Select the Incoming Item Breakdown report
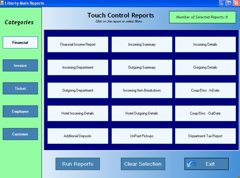Viewport: 240px width, 178px height. tap(142, 91)
